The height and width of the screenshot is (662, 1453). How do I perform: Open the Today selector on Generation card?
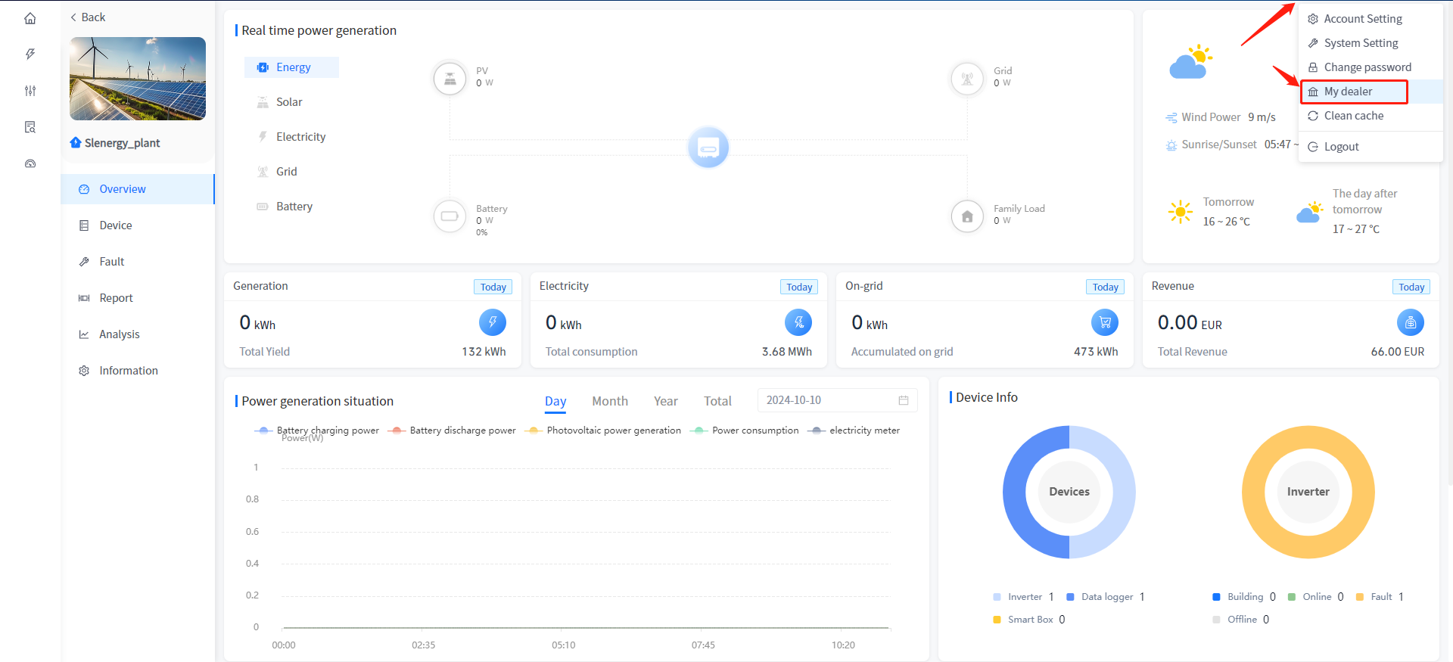pyautogui.click(x=493, y=287)
